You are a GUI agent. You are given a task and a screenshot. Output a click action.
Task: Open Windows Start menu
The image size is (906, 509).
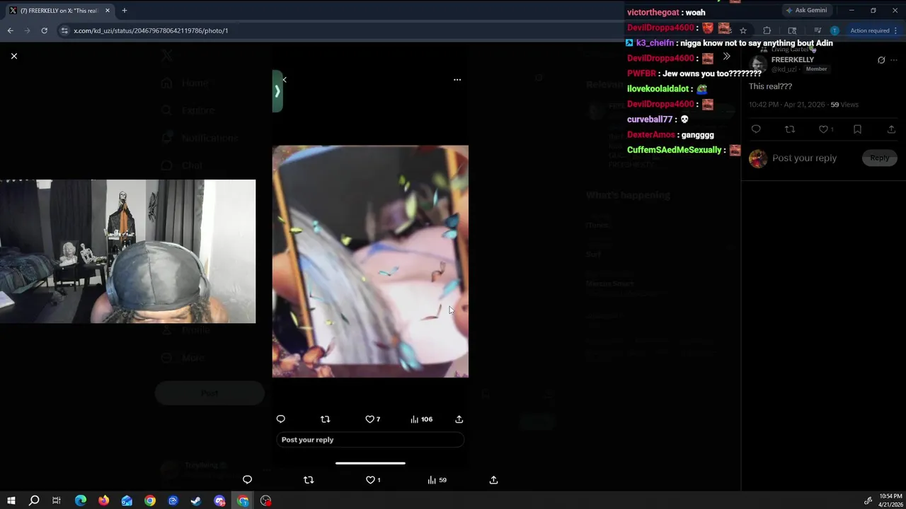(11, 501)
